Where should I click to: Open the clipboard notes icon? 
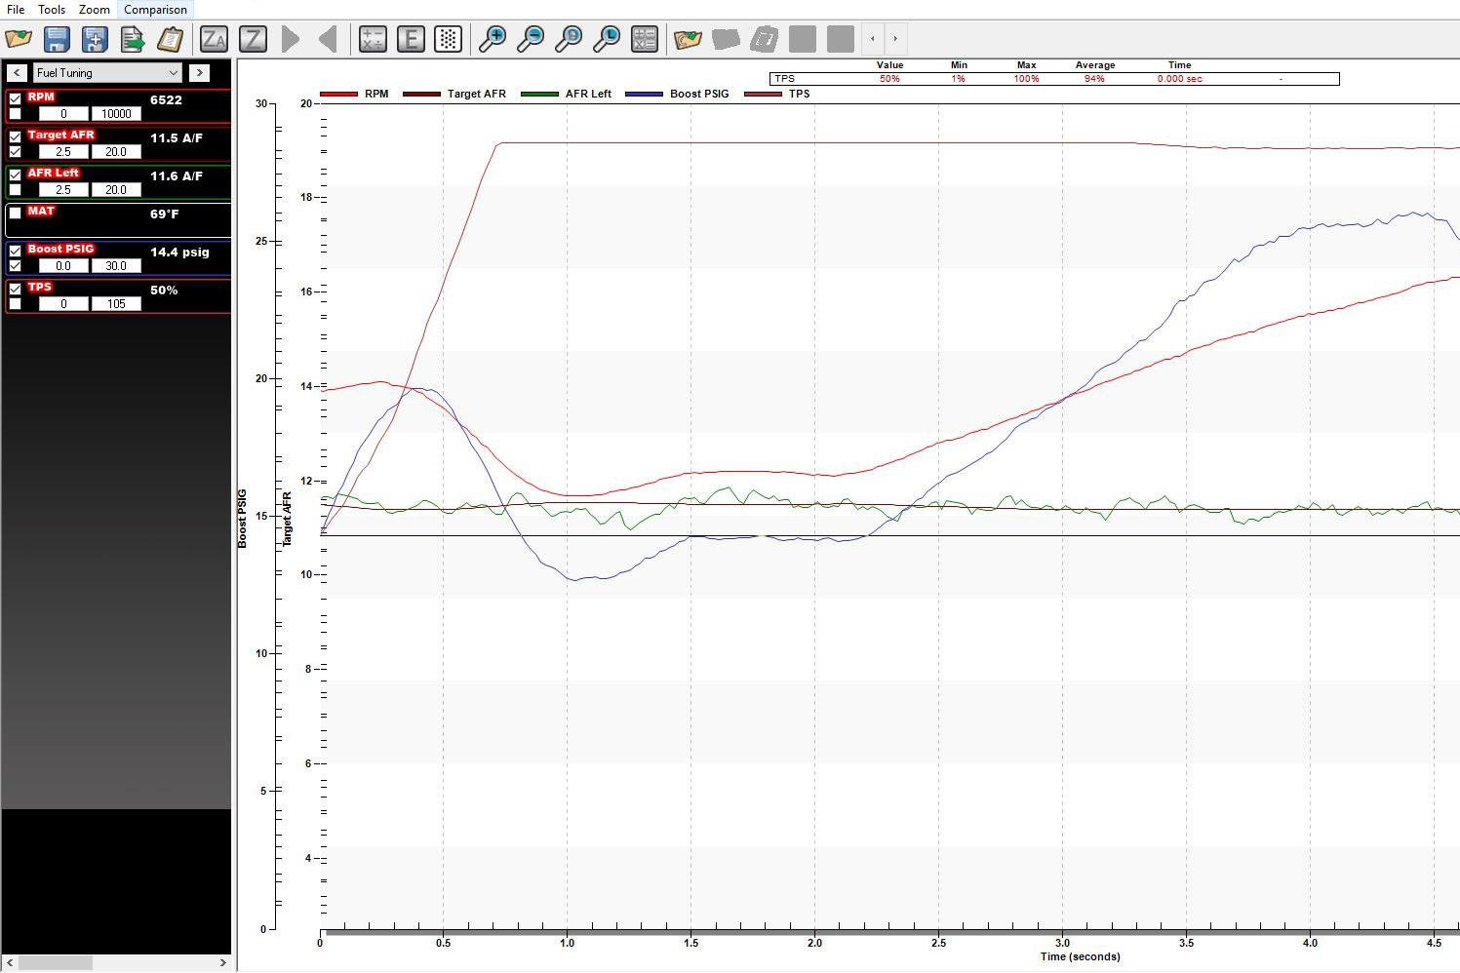tap(171, 40)
